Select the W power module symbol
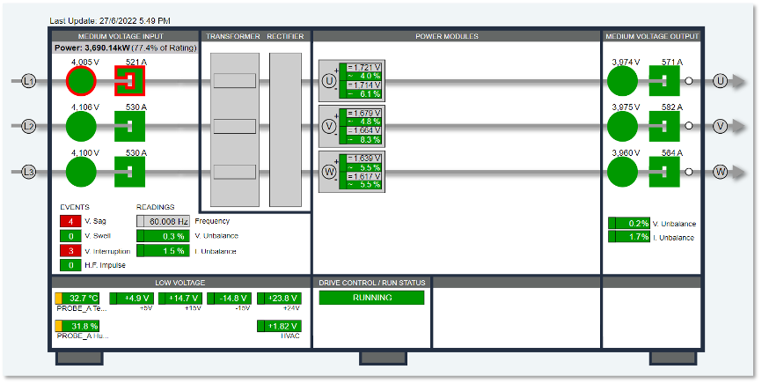This screenshot has height=384, width=762. coord(329,172)
